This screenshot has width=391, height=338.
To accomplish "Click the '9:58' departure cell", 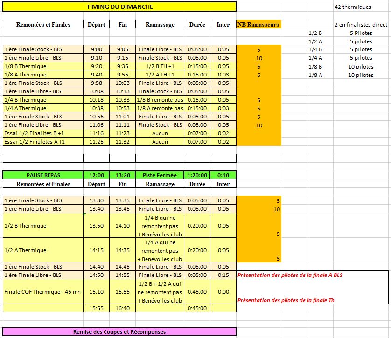I will pyautogui.click(x=96, y=83).
